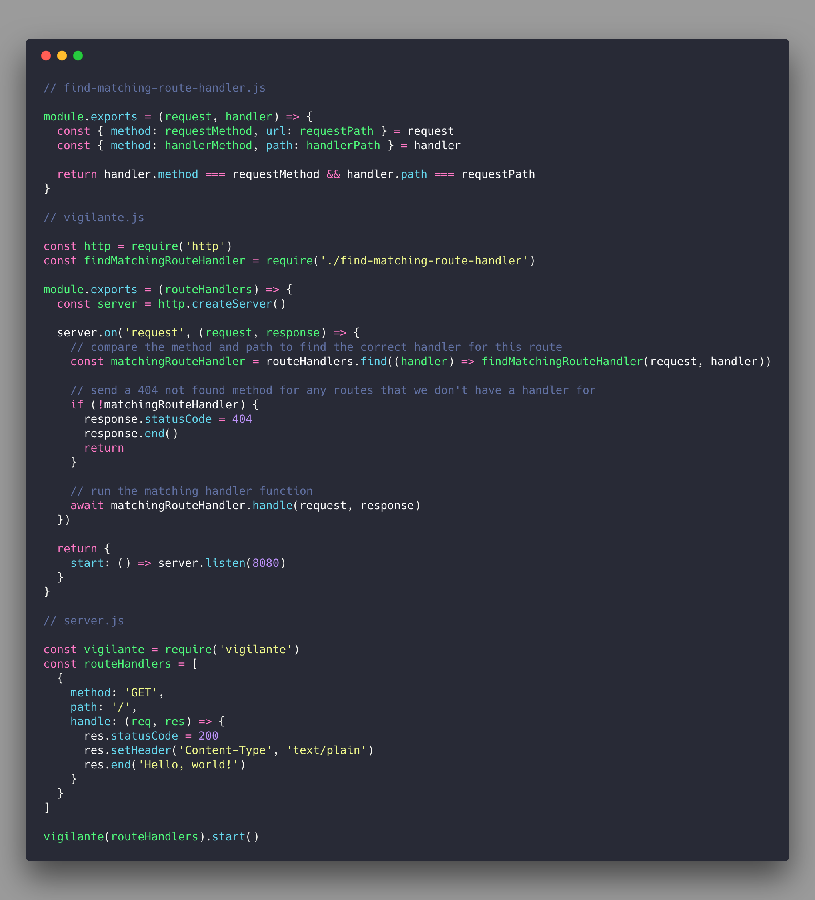Click the red close window dot
Viewport: 815px width, 900px height.
[46, 55]
